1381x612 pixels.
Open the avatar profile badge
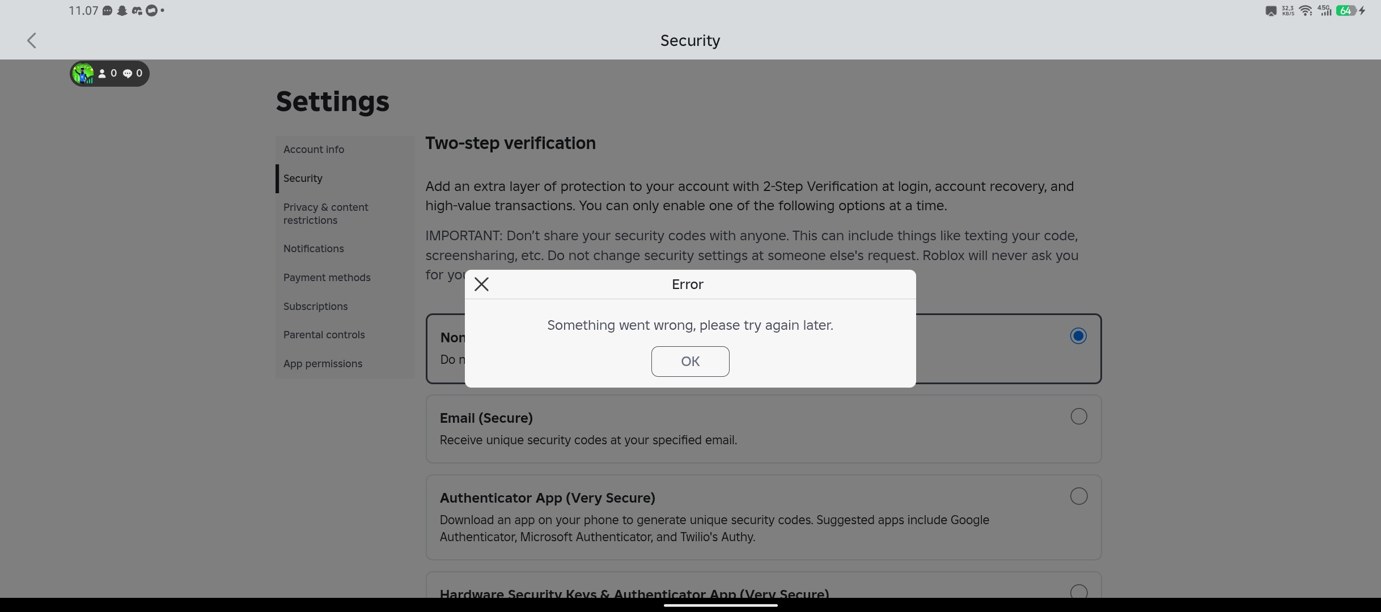click(x=83, y=74)
